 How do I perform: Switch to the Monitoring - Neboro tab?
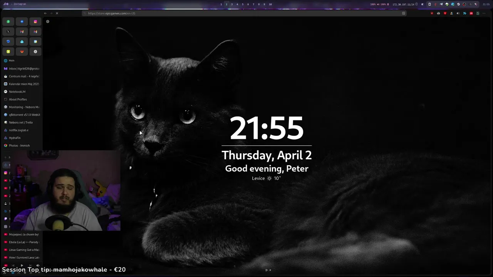22,107
